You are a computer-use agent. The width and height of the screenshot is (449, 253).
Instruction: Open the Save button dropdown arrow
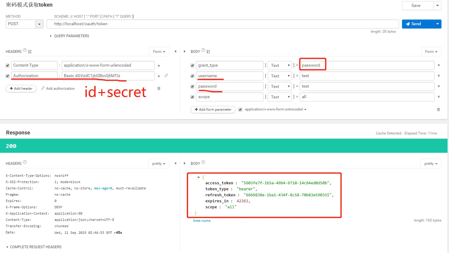(438, 6)
